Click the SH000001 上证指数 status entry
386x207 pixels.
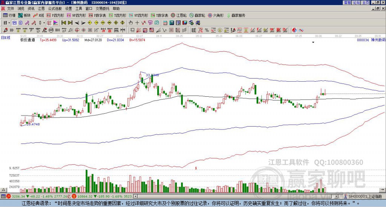[365, 196]
